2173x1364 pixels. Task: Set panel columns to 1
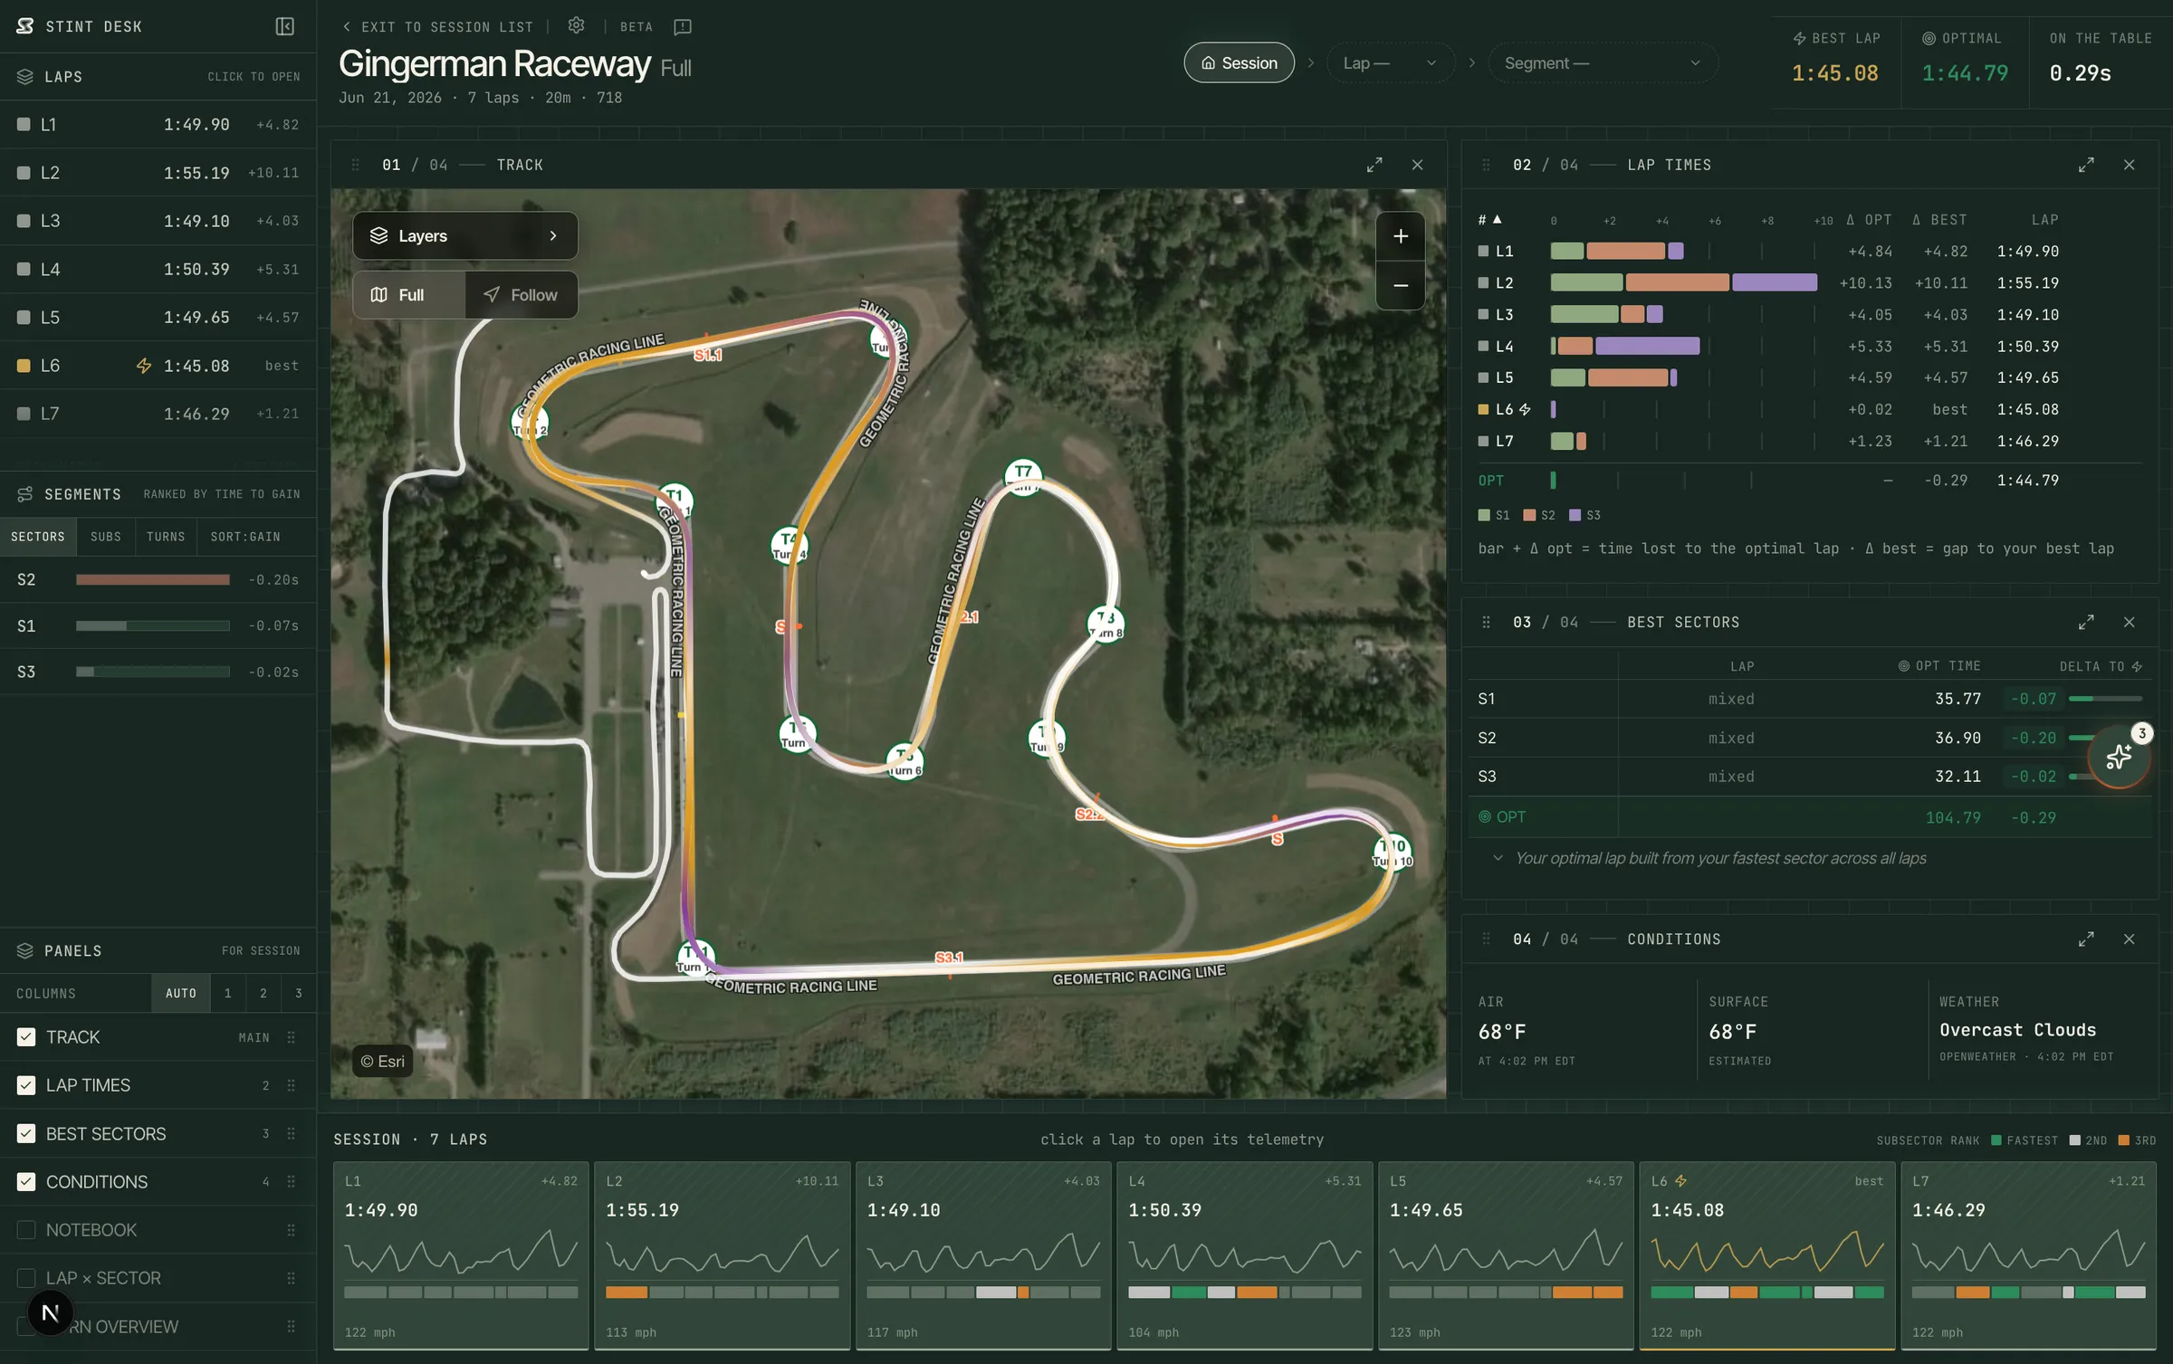click(228, 993)
